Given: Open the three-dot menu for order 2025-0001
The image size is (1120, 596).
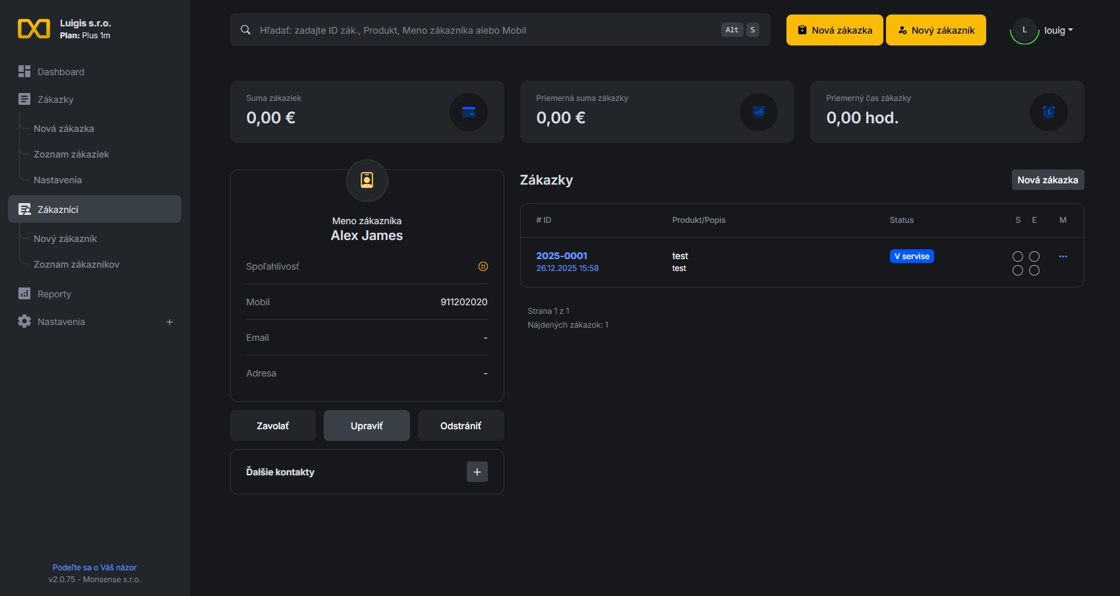Looking at the screenshot, I should 1063,256.
